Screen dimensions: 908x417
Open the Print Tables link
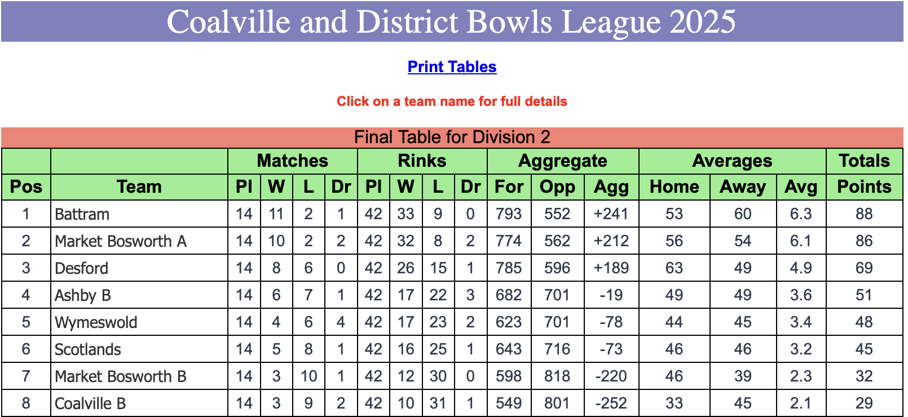(452, 66)
